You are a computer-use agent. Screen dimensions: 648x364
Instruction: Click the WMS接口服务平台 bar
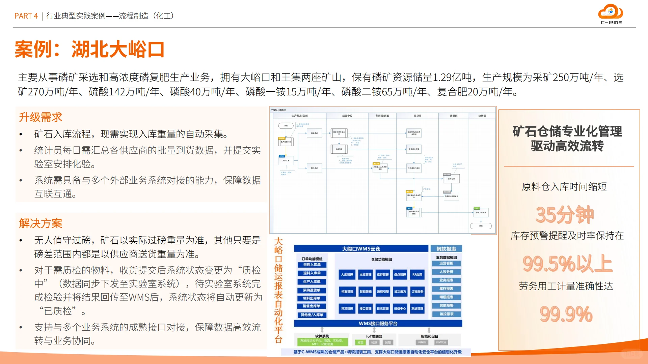pos(378,323)
